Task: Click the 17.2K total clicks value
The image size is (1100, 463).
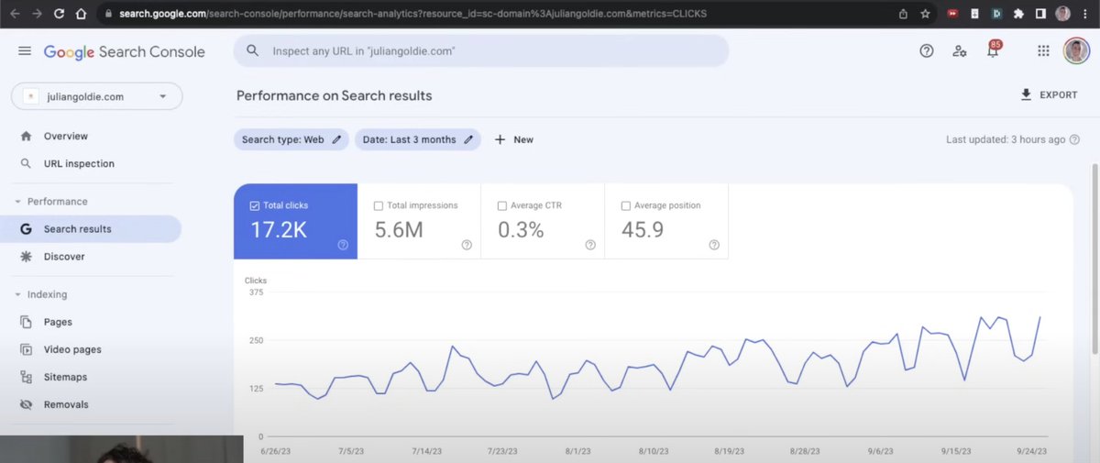Action: click(x=278, y=230)
